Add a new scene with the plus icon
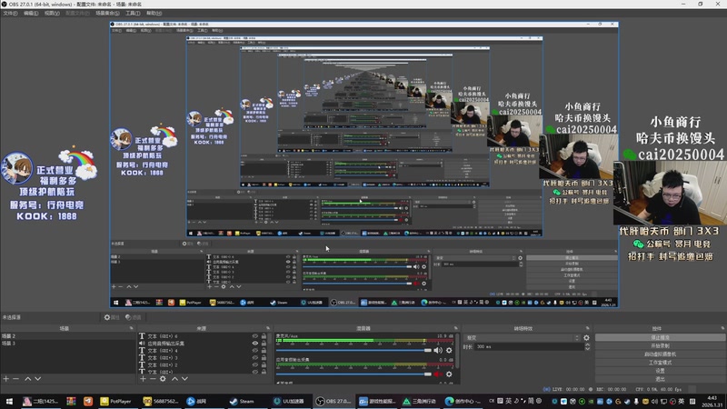 [x=6, y=379]
